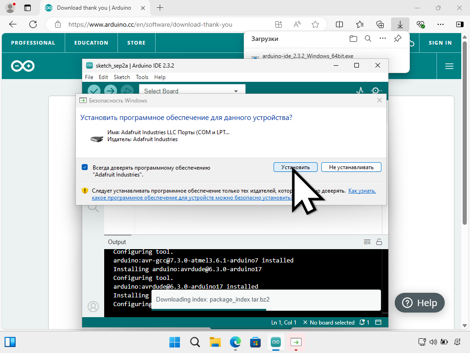Viewport: 470px width, 353px height.
Task: Open Edge browser essentials heart icon
Action: [x=420, y=24]
